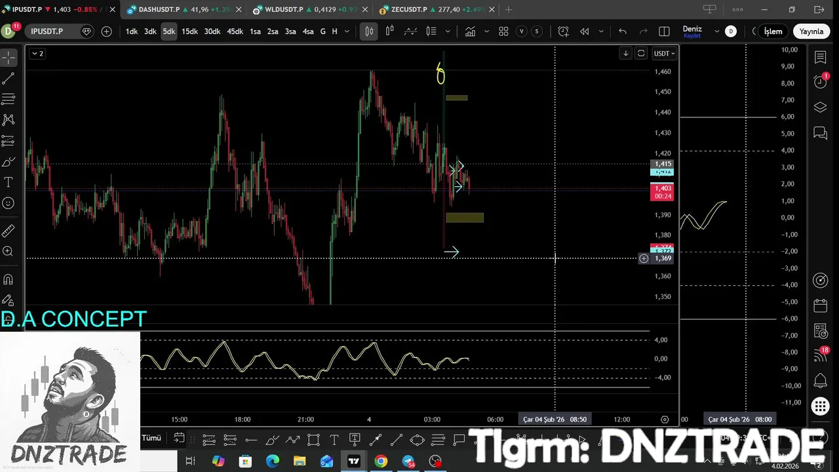Toggle the split layout panel icon
839x472 pixels.
(664, 31)
